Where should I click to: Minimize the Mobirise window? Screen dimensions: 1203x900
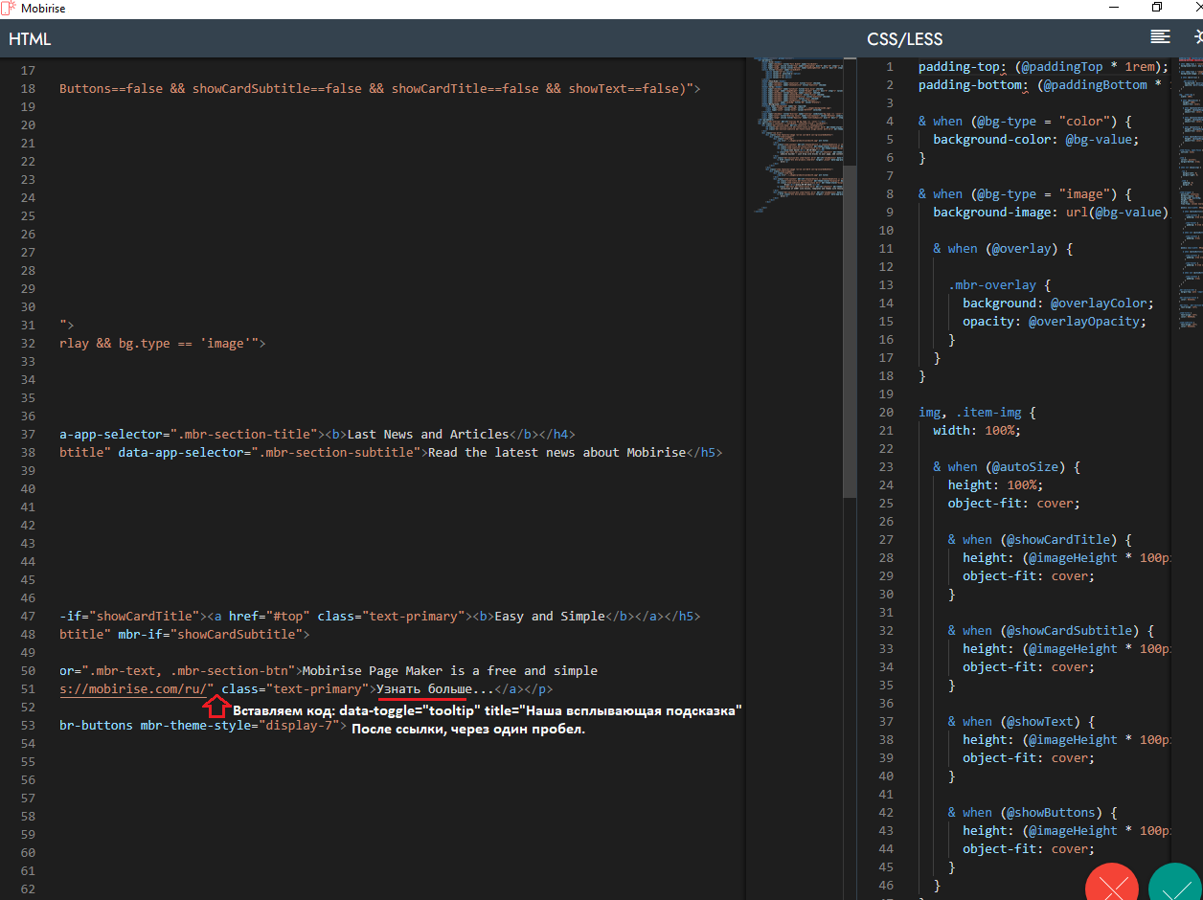pos(1112,9)
